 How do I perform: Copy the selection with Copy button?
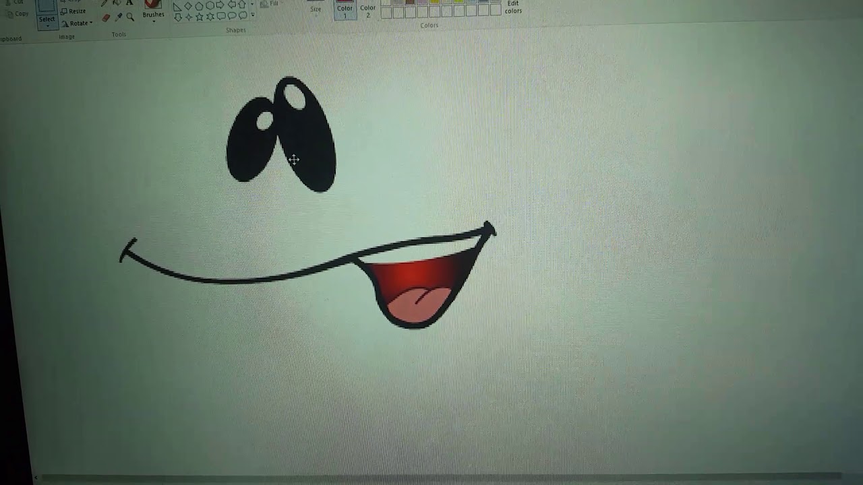19,14
